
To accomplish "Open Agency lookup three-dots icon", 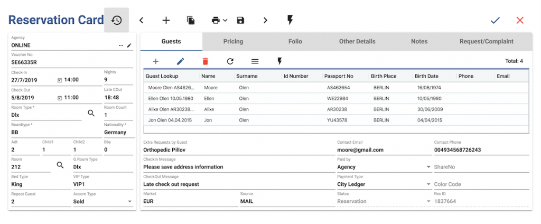I will pyautogui.click(x=121, y=45).
